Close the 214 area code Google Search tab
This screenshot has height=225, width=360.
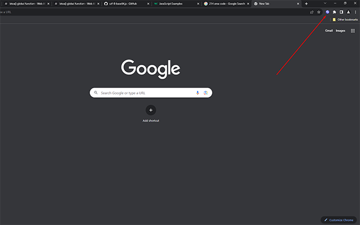tap(248, 4)
